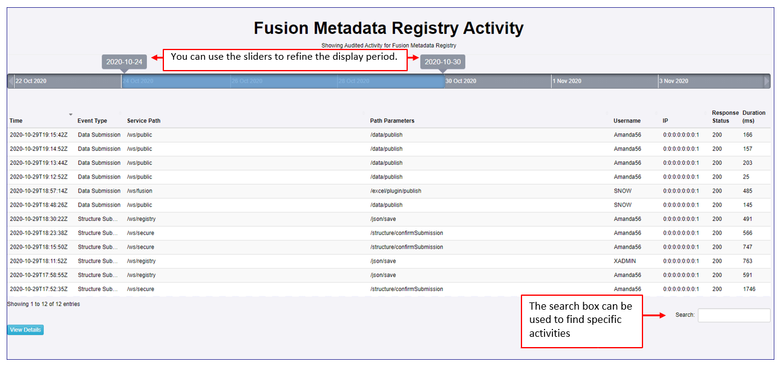Click the timeline left scroll arrow
Screen dimensions: 781x367
tap(10, 81)
